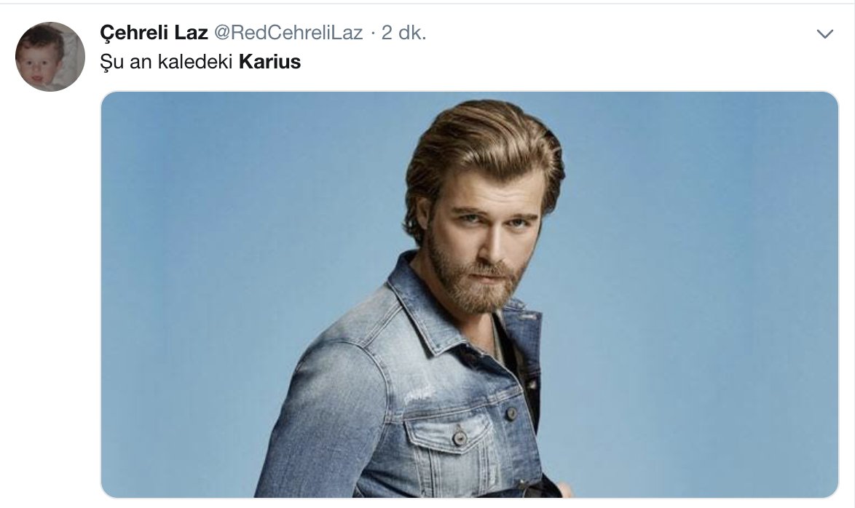Expand the downward arrow beside the tweet
This screenshot has width=855, height=508.
tap(824, 33)
